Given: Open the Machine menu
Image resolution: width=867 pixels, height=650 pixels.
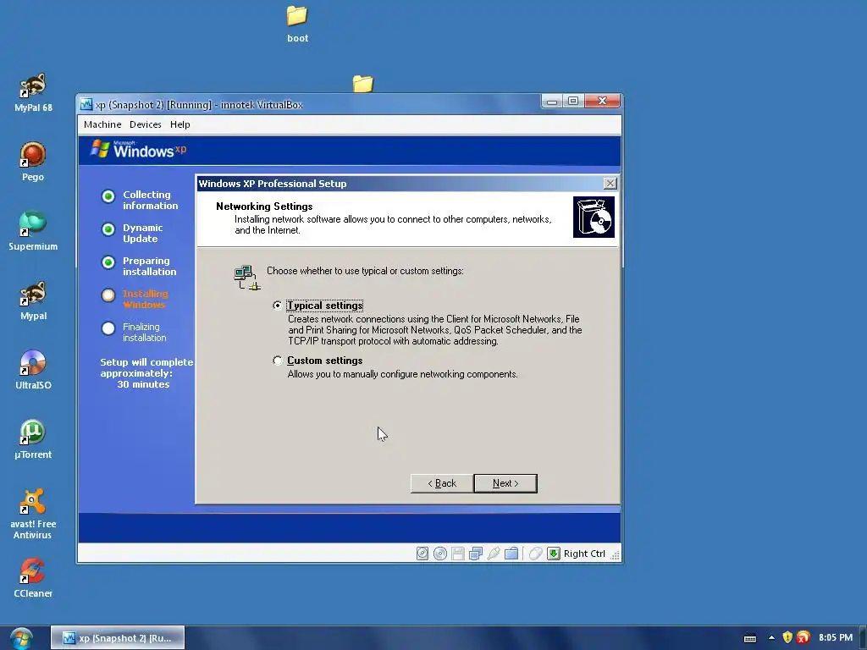Looking at the screenshot, I should (102, 124).
